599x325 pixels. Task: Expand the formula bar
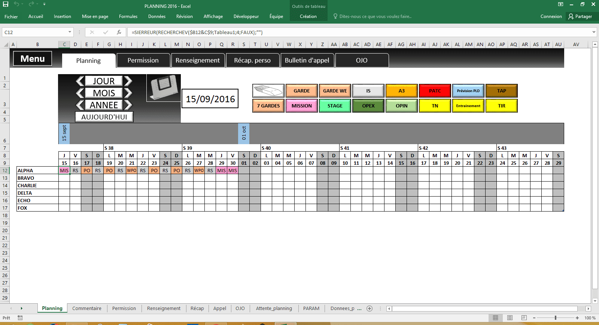point(594,32)
